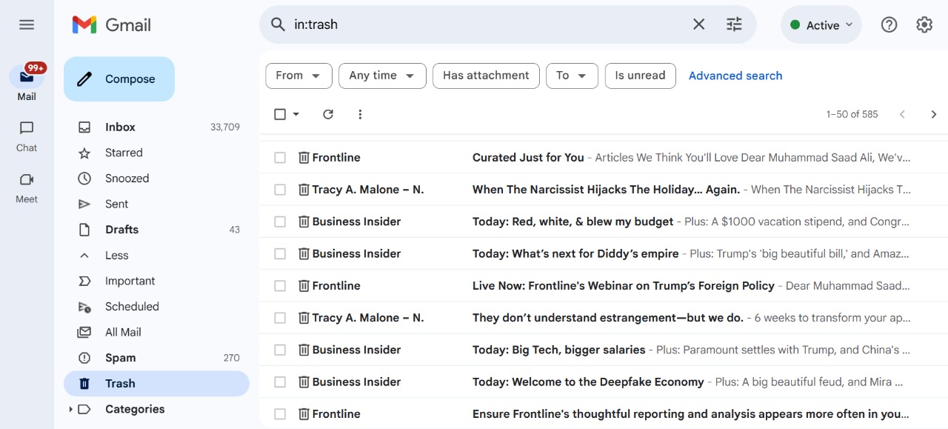Screen dimensions: 948x429
Task: Click trash icon on 'Frontline's Webinar' row
Action: [x=304, y=285]
